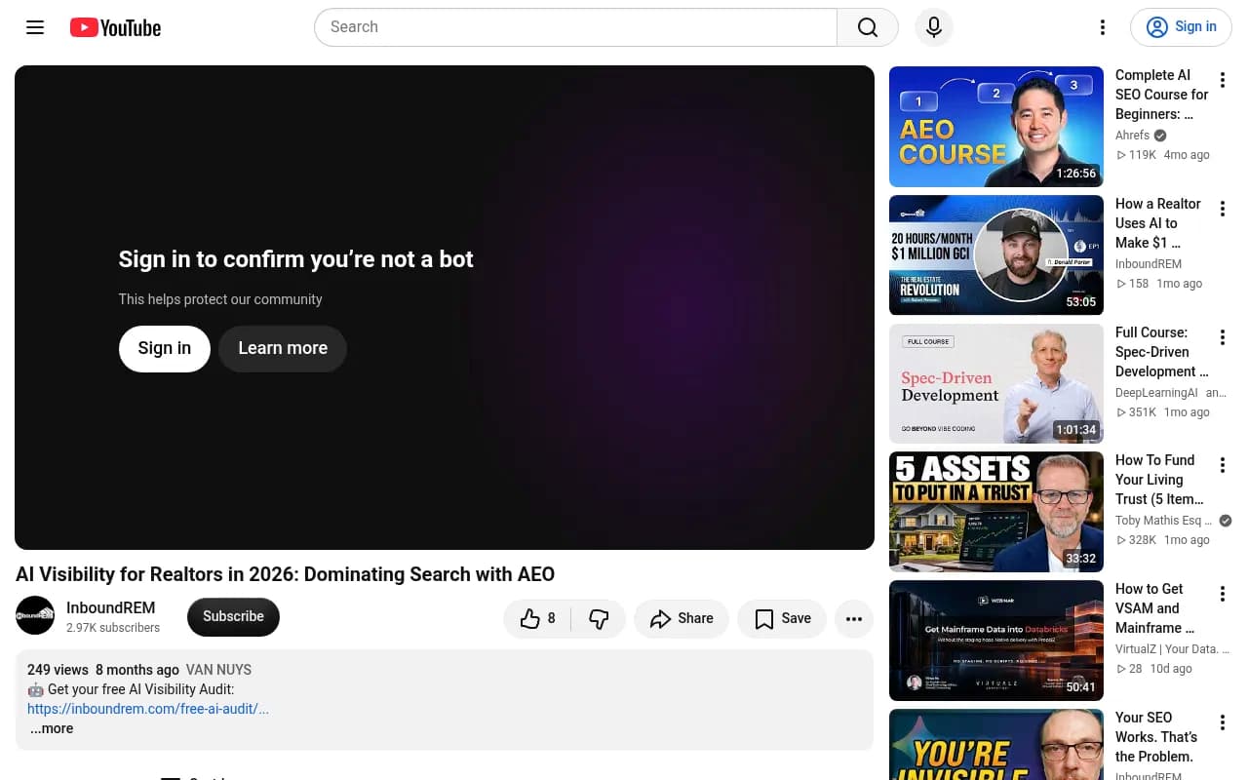Screen dimensions: 1248x780
Task: Save the video to a playlist
Action: coord(782,618)
